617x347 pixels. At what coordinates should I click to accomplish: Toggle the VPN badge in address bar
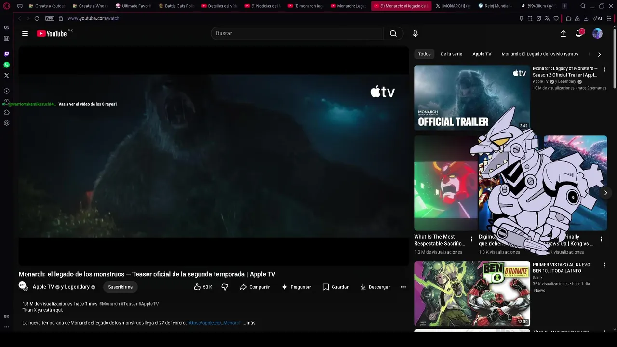[50, 18]
